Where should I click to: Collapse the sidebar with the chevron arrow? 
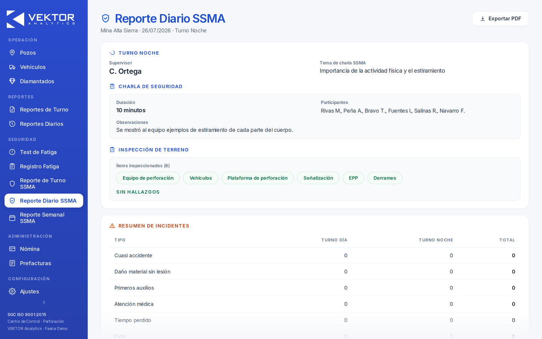click(x=44, y=302)
